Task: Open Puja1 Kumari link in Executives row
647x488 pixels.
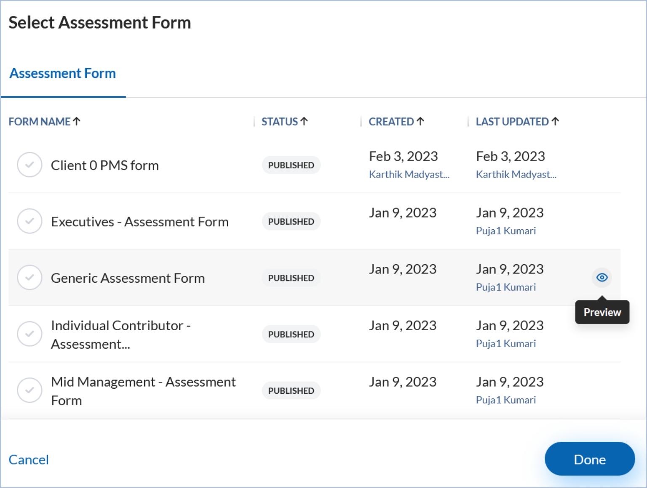Action: [x=506, y=231]
